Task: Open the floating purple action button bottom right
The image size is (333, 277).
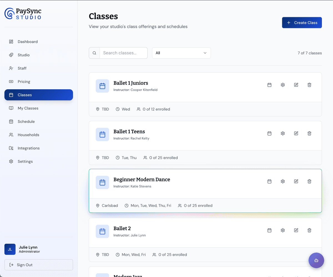Action: point(316,260)
